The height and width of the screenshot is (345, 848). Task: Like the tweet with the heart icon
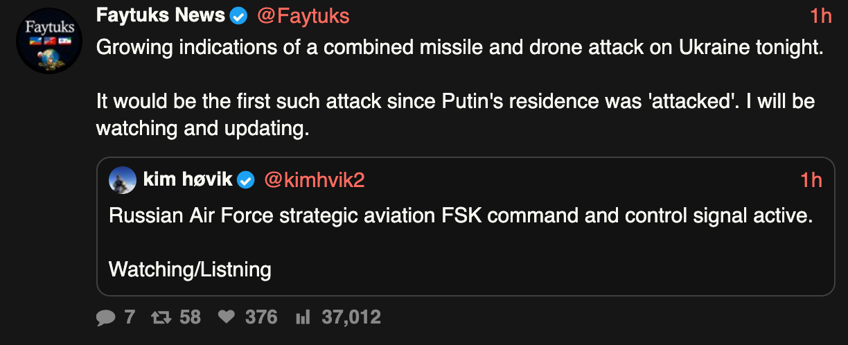click(227, 317)
